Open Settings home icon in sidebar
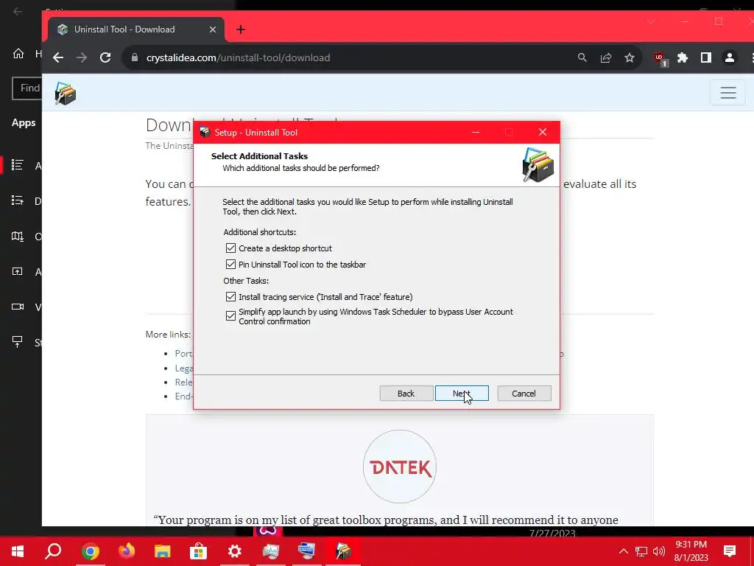 point(18,53)
